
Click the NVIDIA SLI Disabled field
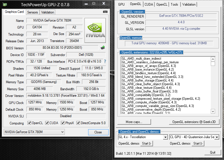tap(66, 116)
